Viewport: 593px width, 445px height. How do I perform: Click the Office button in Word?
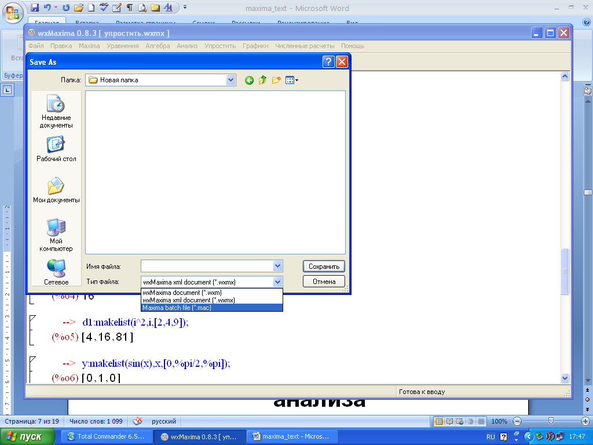tap(13, 12)
